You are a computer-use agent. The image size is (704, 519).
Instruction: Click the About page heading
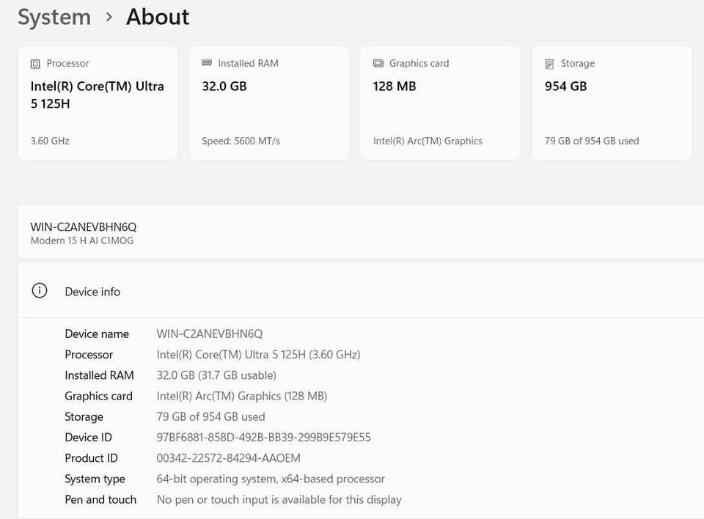point(158,17)
